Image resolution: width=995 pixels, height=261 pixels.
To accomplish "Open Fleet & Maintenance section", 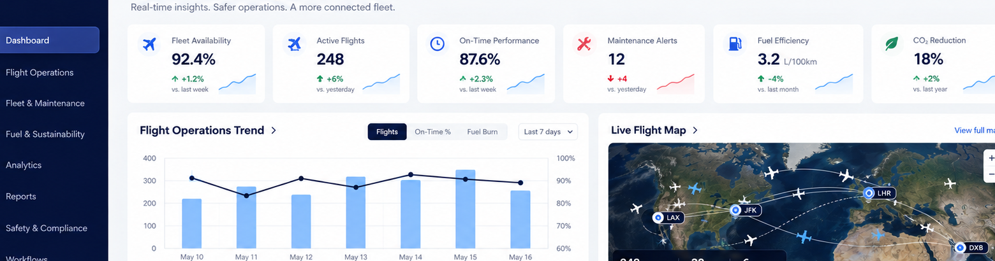I will (45, 103).
